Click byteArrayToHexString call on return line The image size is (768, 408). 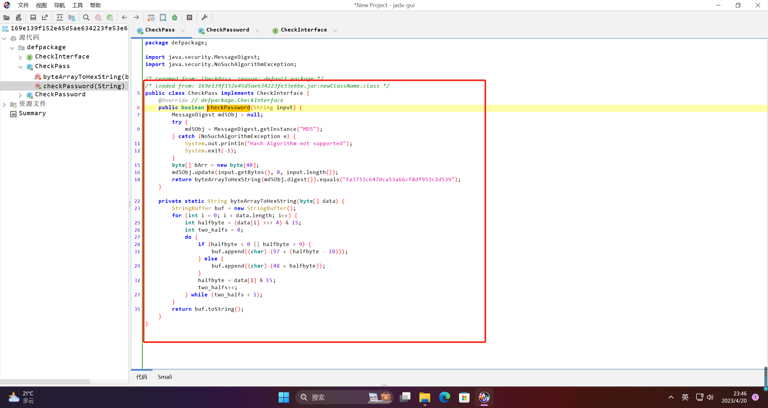228,179
